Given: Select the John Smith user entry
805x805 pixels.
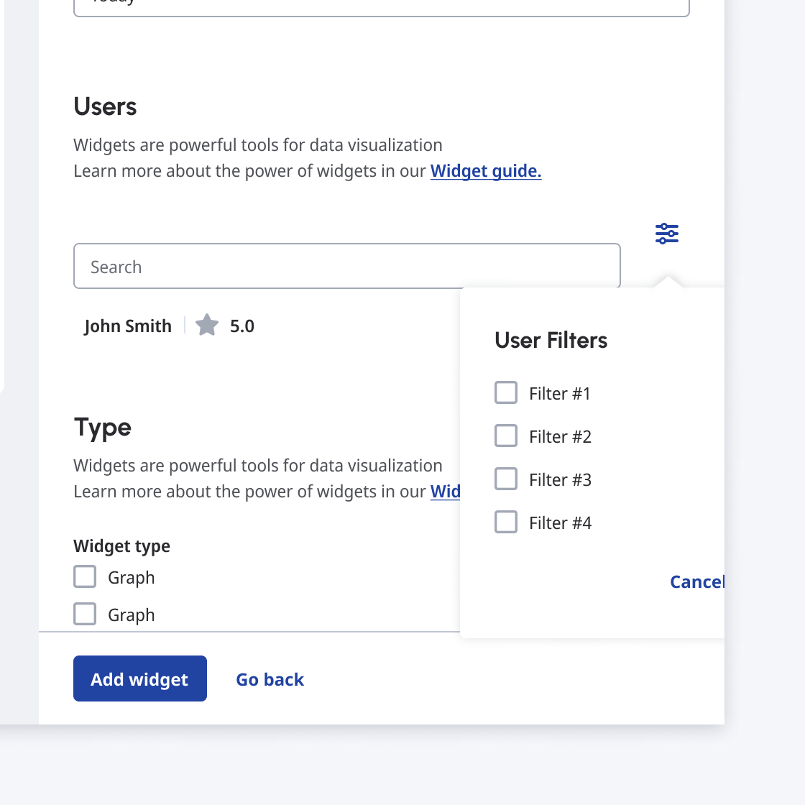Looking at the screenshot, I should click(x=128, y=326).
